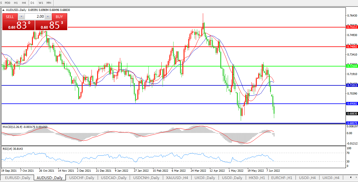Image resolution: width=358 pixels, height=182 pixels.
Task: Switch to XAUUSD-,H4 chart tab
Action: pos(177,178)
